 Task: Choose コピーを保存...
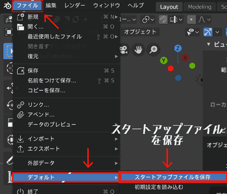[67, 90]
